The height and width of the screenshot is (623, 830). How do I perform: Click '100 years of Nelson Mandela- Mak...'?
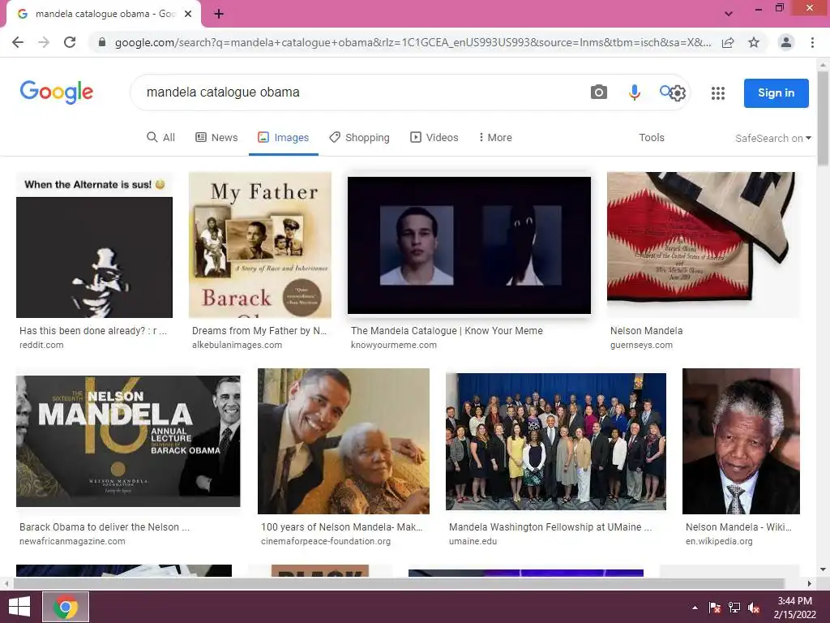[x=341, y=527]
